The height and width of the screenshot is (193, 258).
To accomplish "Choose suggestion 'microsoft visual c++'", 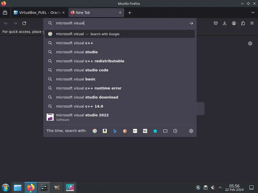I will (120, 43).
